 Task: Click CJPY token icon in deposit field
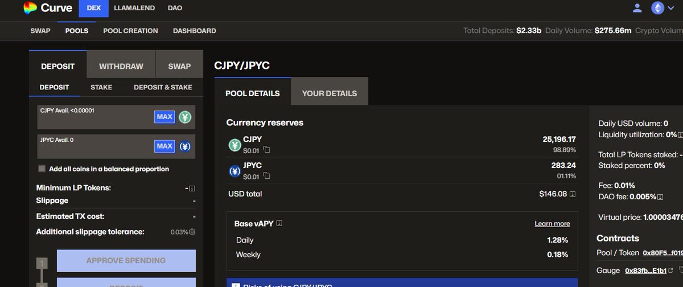185,117
